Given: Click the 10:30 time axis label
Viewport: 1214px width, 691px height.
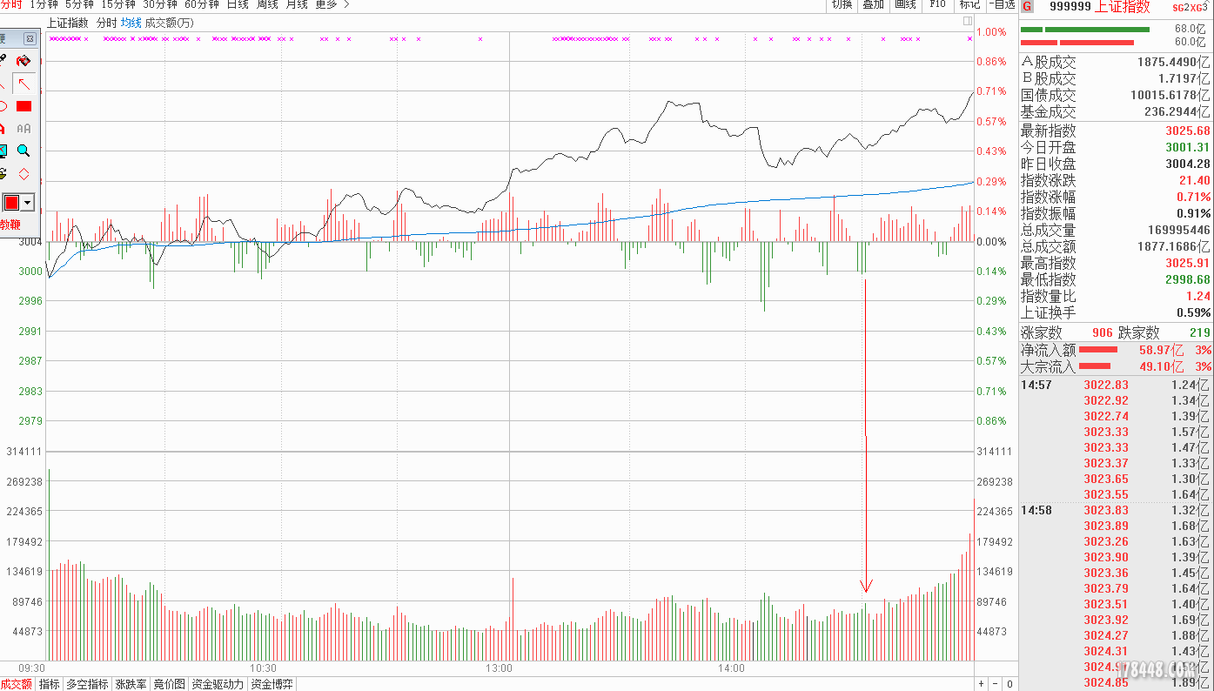Looking at the screenshot, I should pos(263,668).
